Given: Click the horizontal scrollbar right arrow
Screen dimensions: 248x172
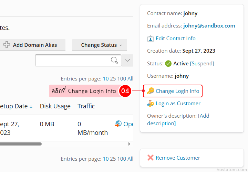Looking at the screenshot, I should point(130,144).
